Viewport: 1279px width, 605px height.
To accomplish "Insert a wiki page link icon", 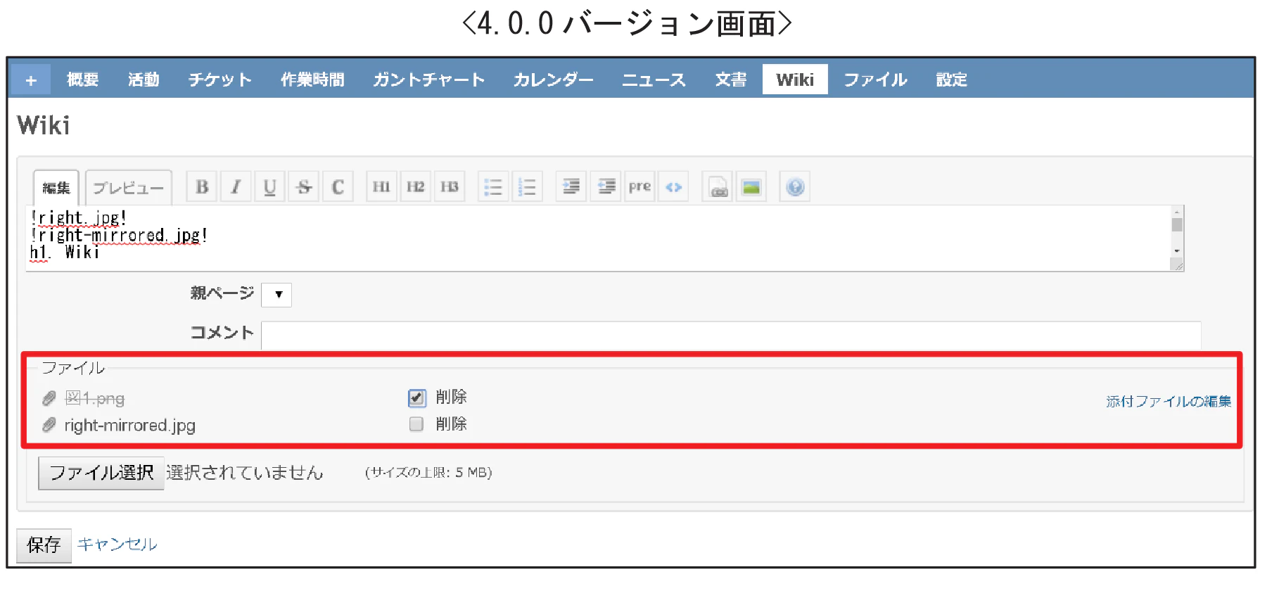I will pyautogui.click(x=718, y=187).
